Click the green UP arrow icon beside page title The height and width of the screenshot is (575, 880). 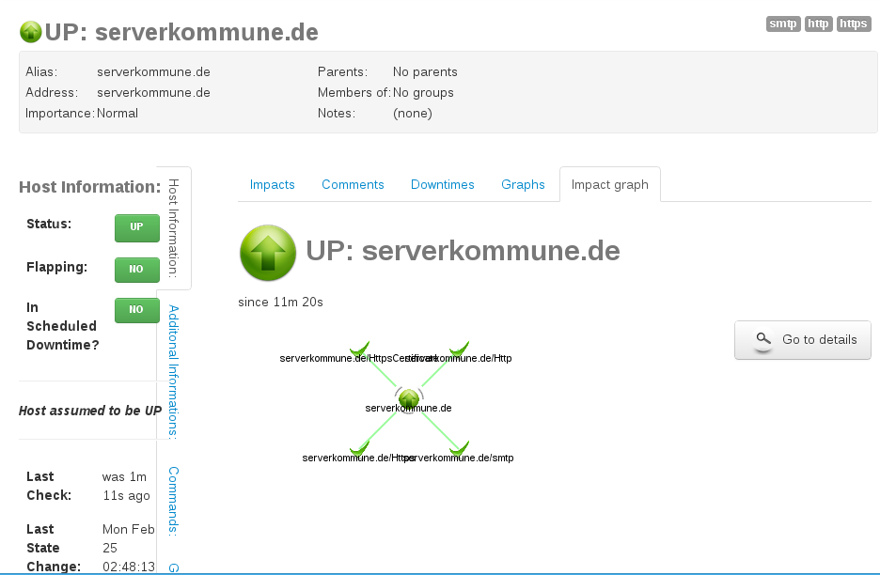tap(31, 32)
